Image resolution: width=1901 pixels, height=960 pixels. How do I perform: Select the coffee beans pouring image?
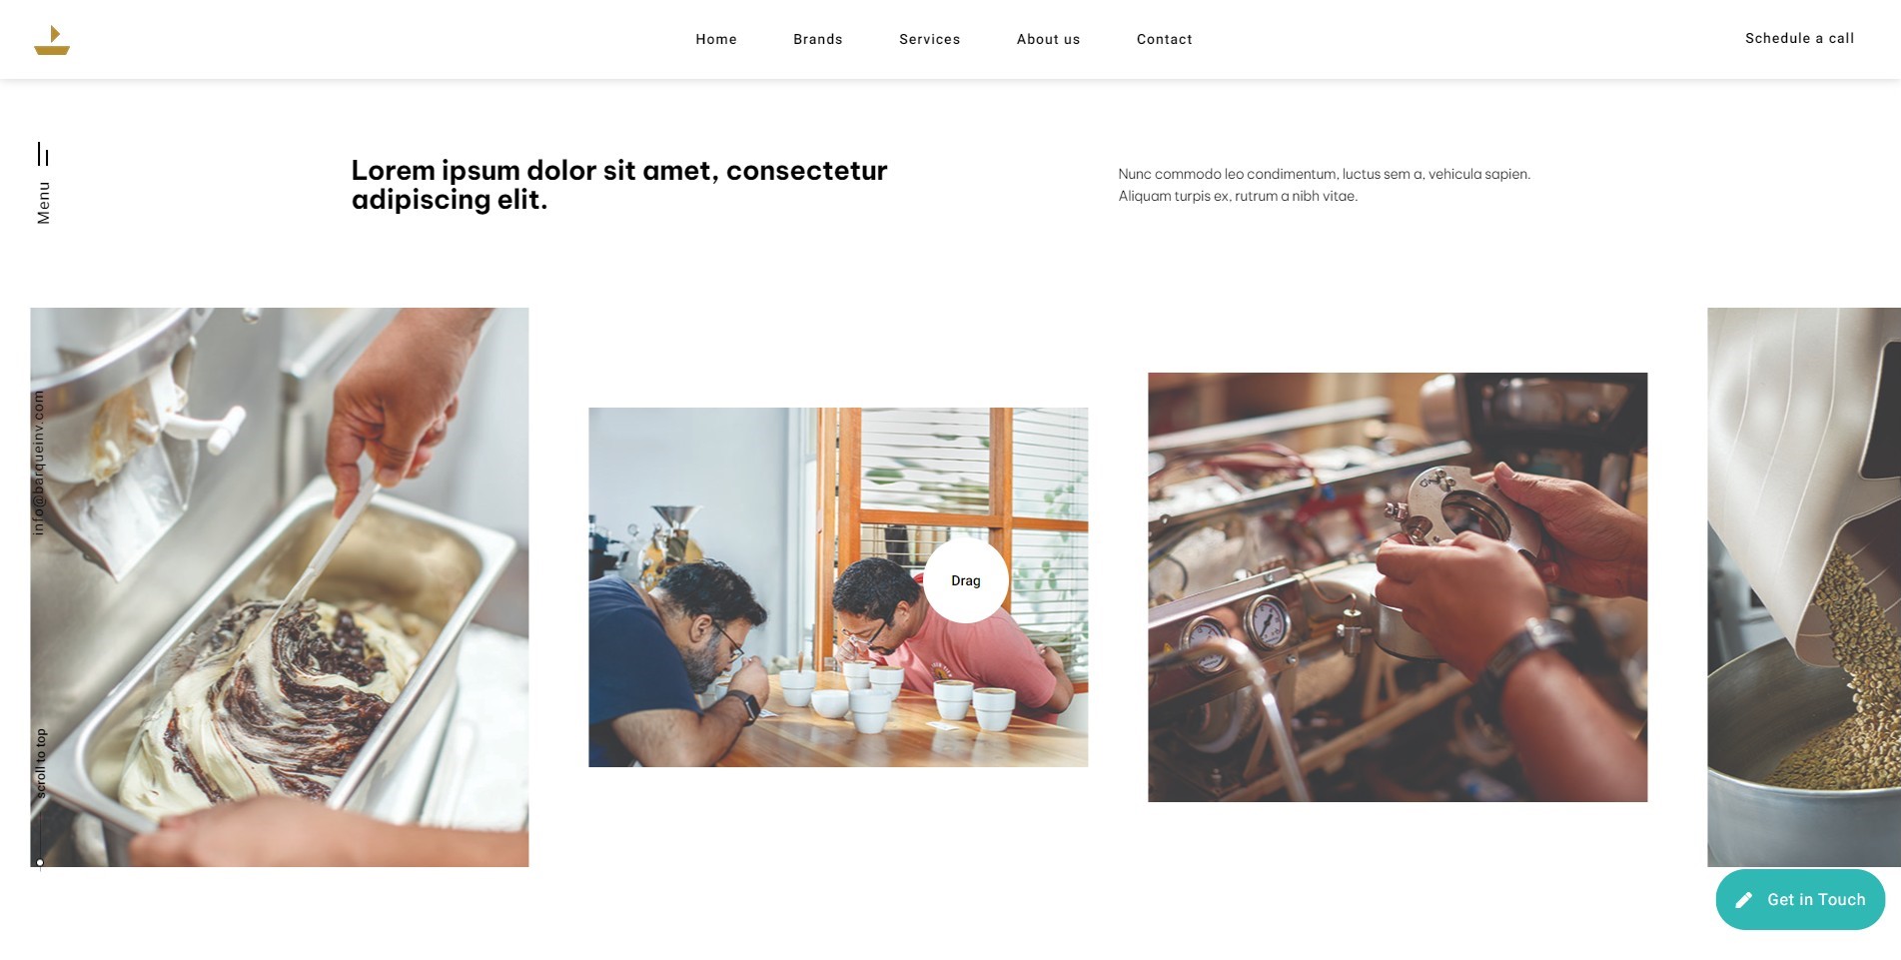click(x=1804, y=587)
